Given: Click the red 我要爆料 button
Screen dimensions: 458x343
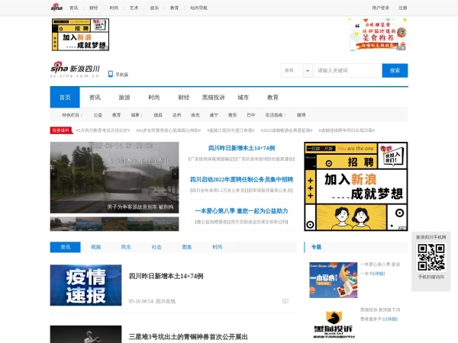Looking at the screenshot, I should tap(61, 130).
